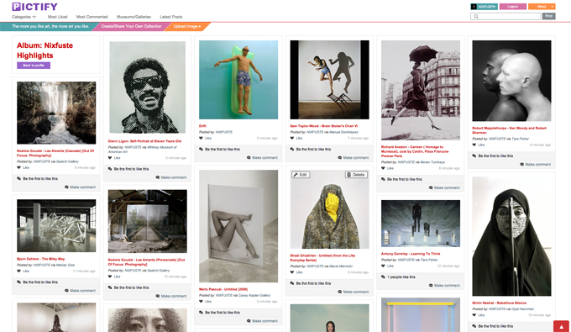The width and height of the screenshot is (571, 332).
Task: Click Back to profile button
Action: (34, 66)
